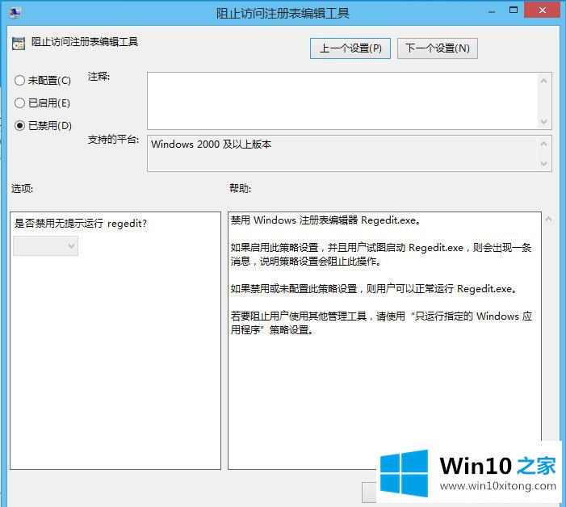This screenshot has height=507, width=566.
Task: Click the 注释 box scroll-down arrow
Action: [x=544, y=122]
